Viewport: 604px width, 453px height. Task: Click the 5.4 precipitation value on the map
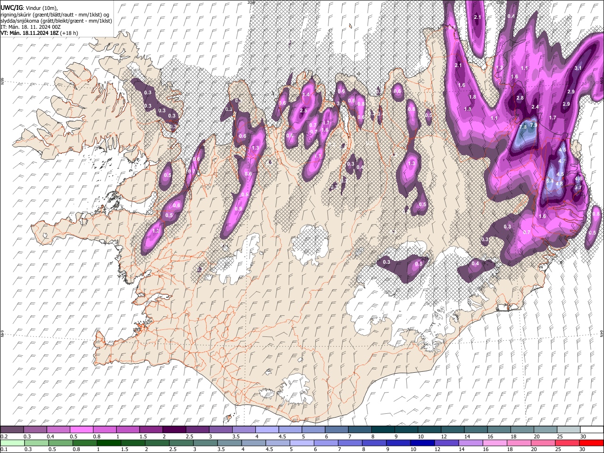pos(550,181)
